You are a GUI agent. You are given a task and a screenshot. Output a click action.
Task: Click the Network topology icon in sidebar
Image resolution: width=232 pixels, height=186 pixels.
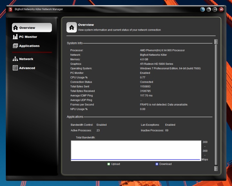click(x=15, y=59)
